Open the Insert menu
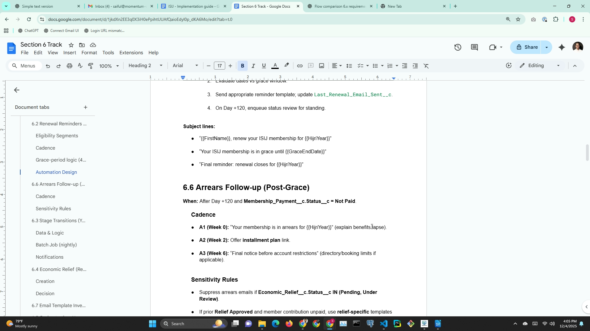This screenshot has width=590, height=331. [70, 53]
